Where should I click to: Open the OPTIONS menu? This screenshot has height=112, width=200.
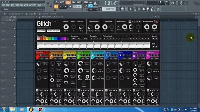[x=33, y=5]
